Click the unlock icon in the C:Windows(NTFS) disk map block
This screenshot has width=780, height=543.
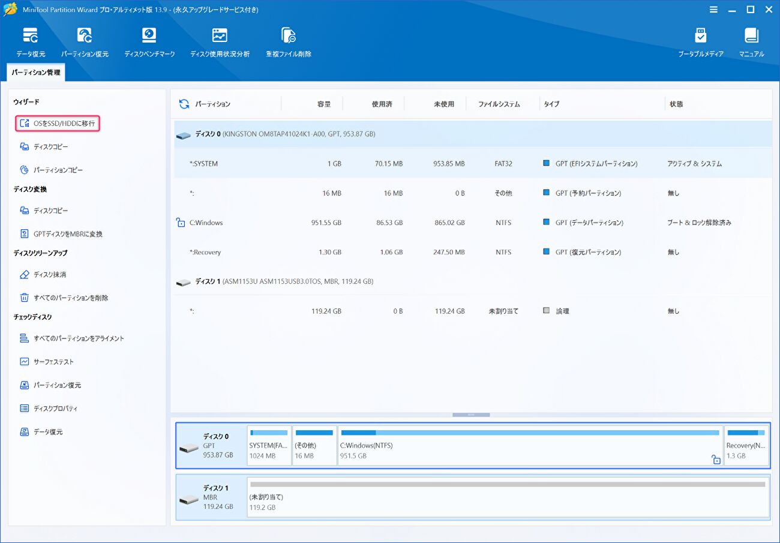coord(715,460)
